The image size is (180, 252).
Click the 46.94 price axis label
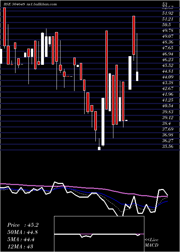(x=168, y=54)
